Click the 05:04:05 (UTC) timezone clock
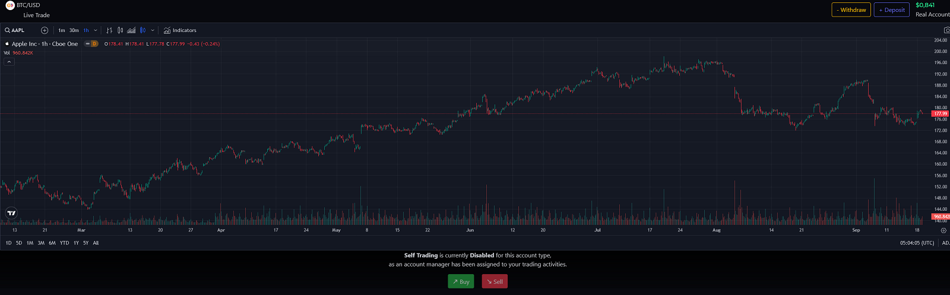Viewport: 950px width, 295px height. (x=917, y=243)
